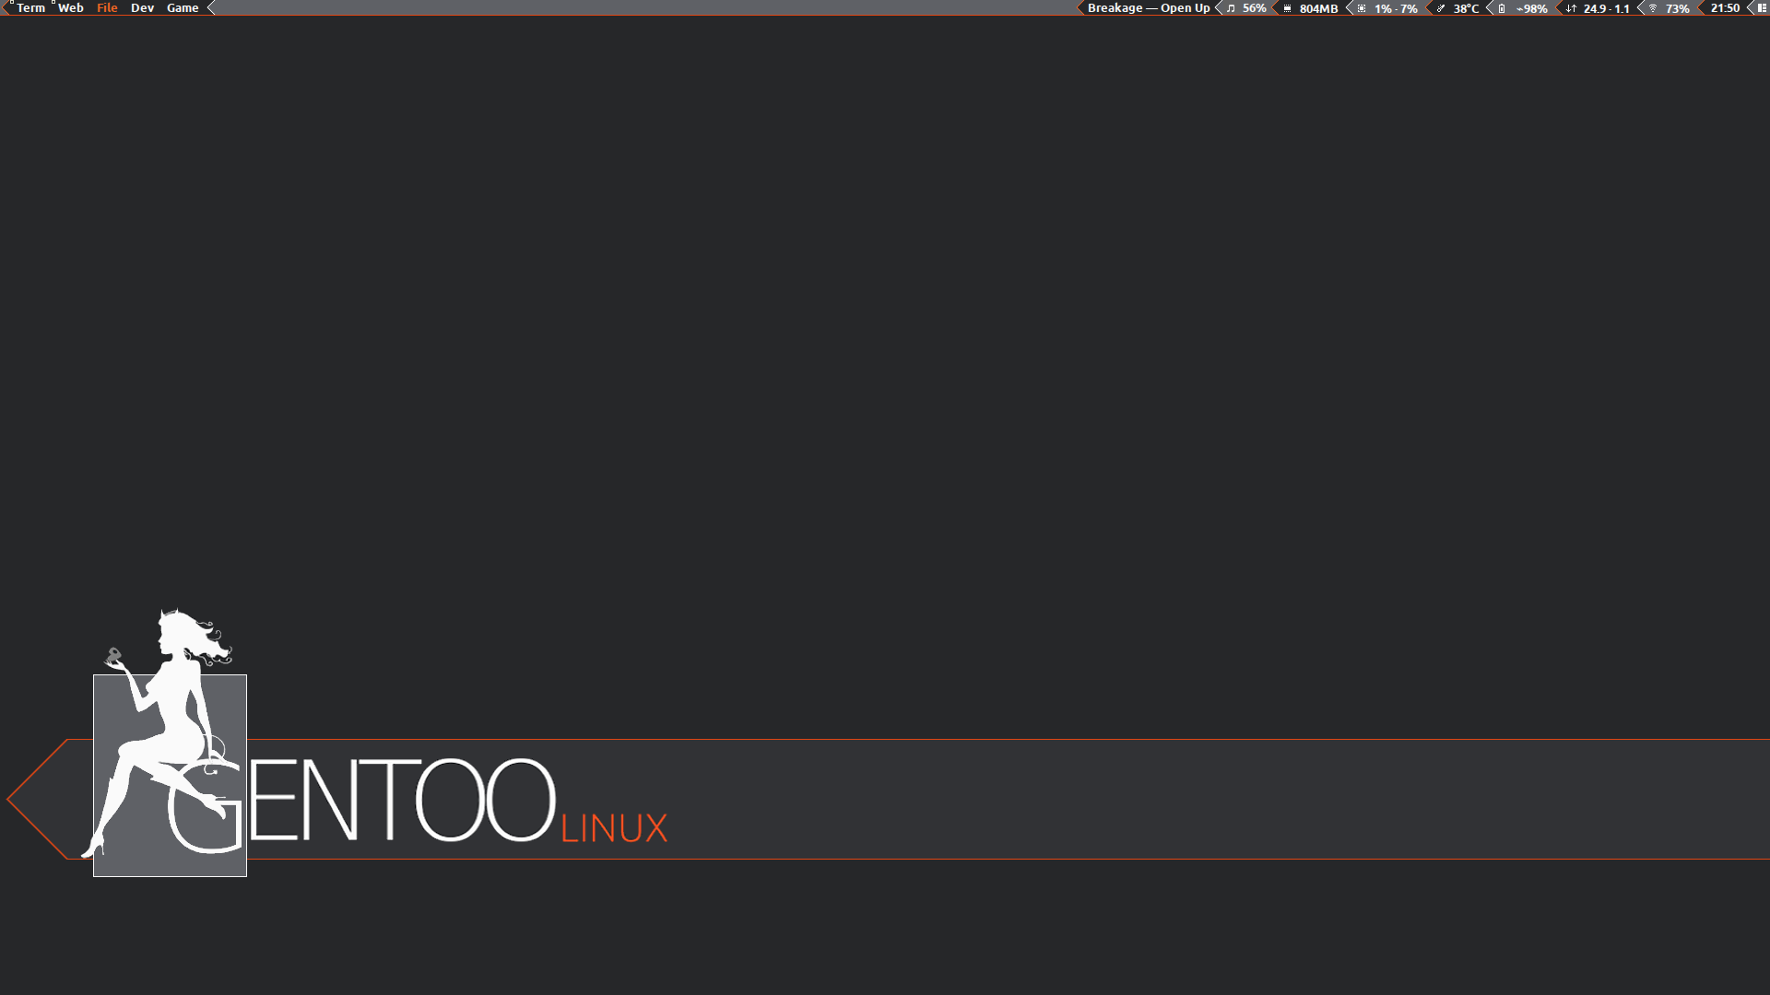Click the CPU usage icon
The height and width of the screenshot is (995, 1770).
pyautogui.click(x=1362, y=8)
